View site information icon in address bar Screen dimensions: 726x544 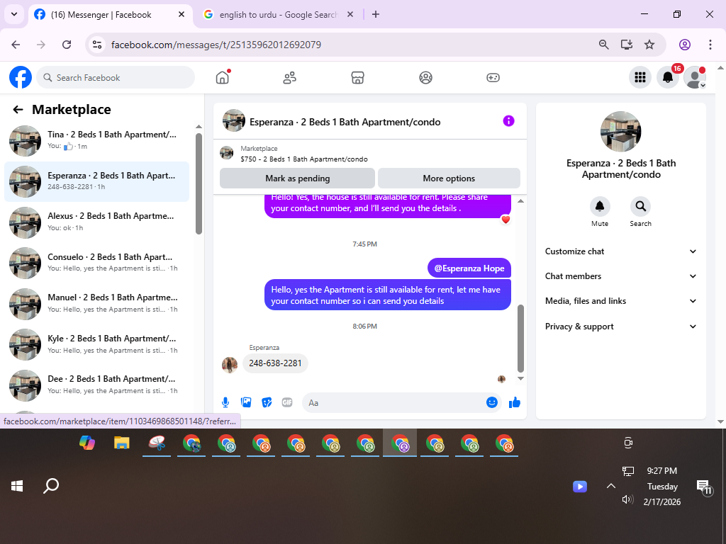(x=96, y=45)
